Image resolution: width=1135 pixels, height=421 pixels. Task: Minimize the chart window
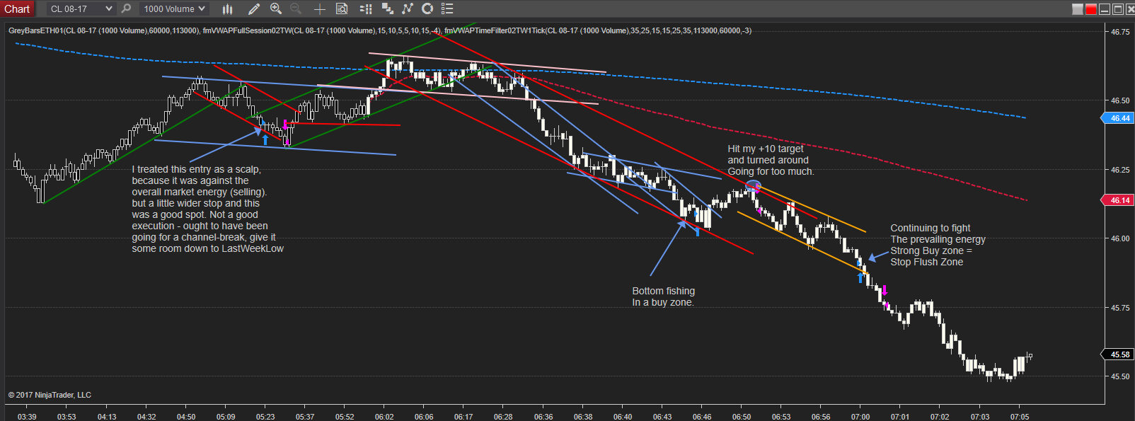[x=1105, y=9]
